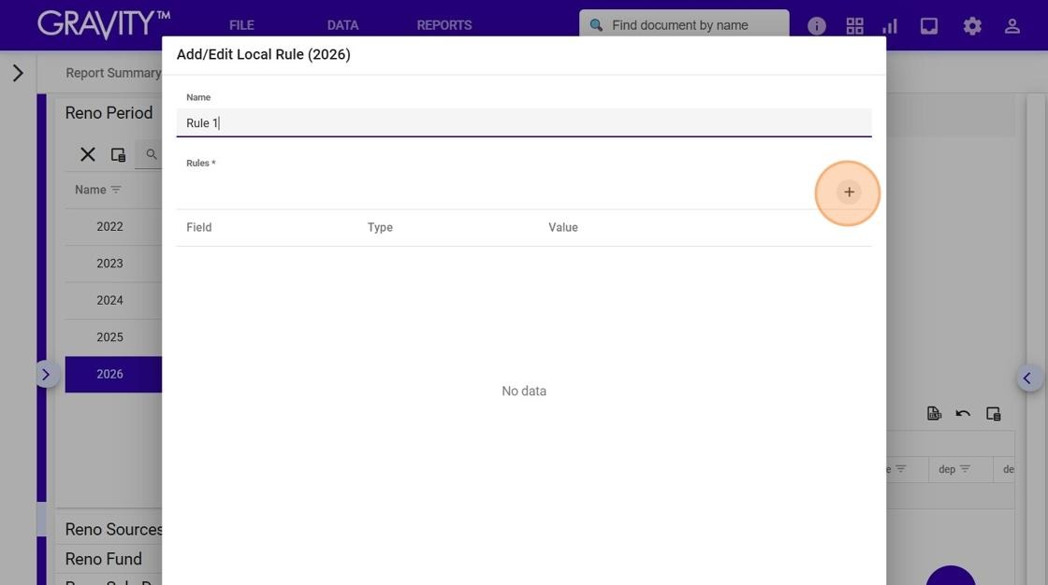
Task: Click the export document icon at lower right
Action: (x=934, y=413)
